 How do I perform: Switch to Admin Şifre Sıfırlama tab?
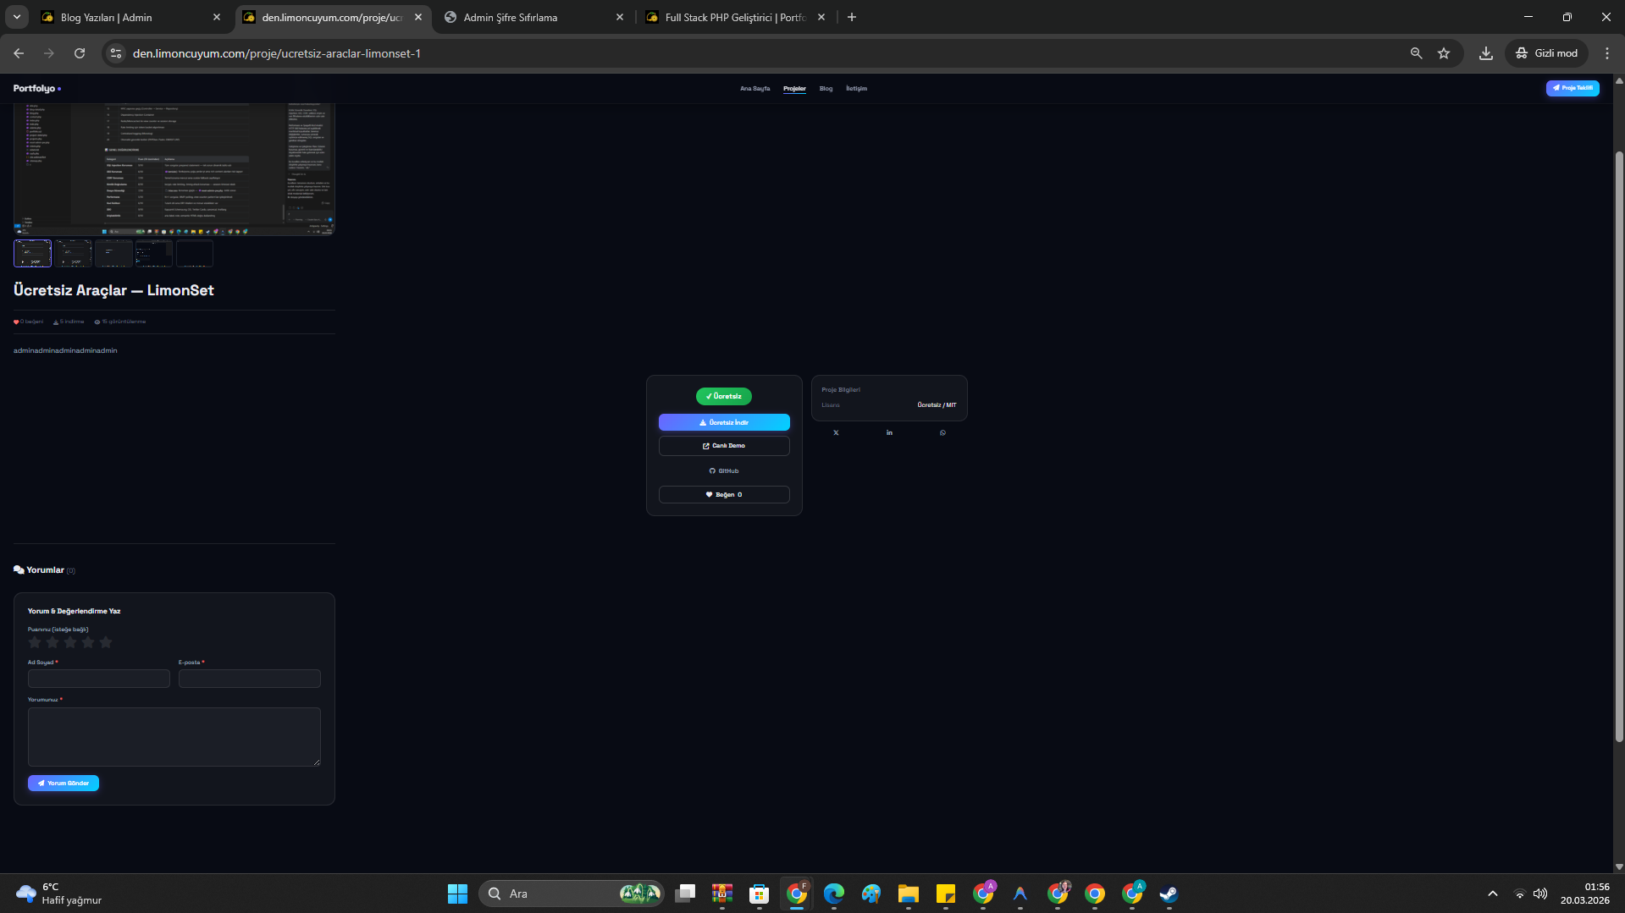pos(525,17)
